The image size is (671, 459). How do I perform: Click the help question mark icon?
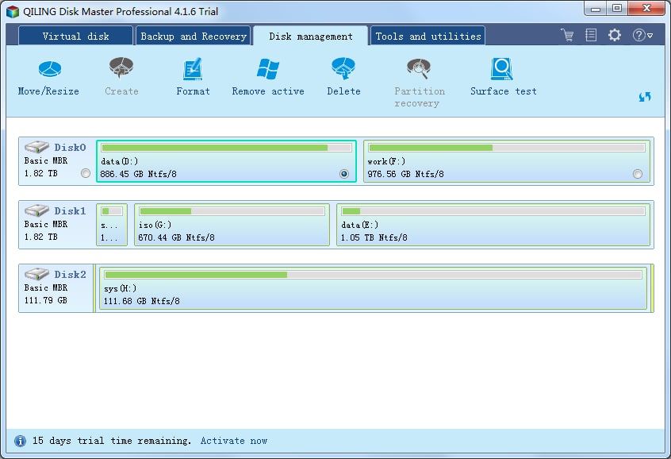pos(638,35)
